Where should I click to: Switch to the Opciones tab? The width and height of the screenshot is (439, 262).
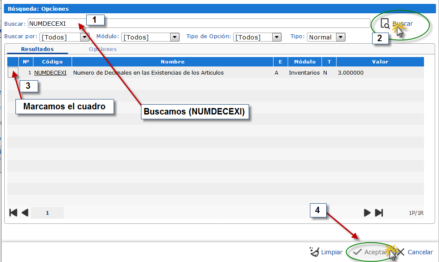103,49
